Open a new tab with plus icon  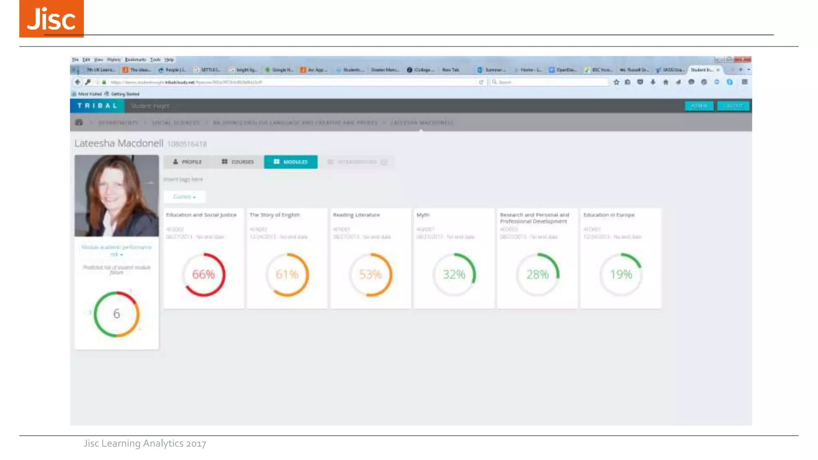click(740, 69)
